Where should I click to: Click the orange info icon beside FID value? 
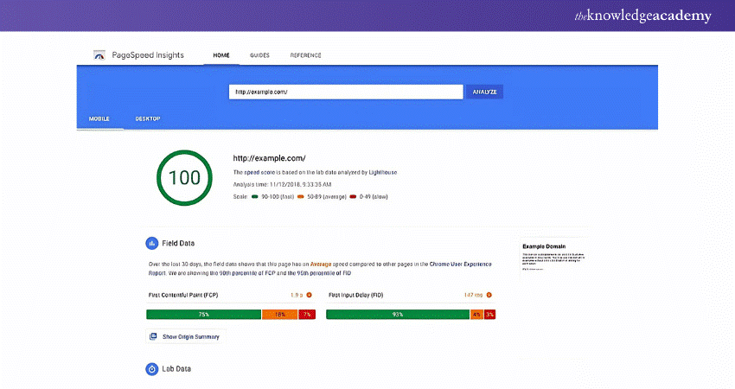point(490,295)
